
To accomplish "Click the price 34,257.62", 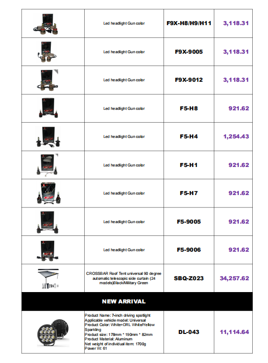I will pyautogui.click(x=234, y=278).
